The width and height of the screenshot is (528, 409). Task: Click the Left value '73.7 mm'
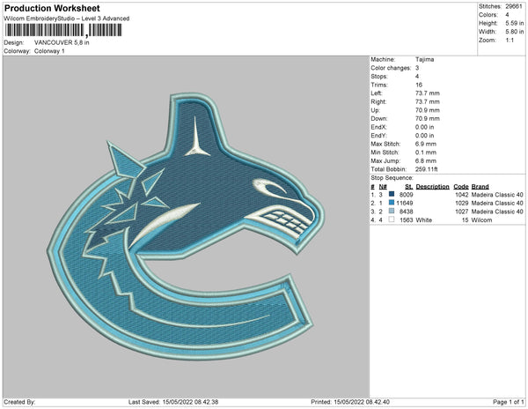click(x=428, y=93)
